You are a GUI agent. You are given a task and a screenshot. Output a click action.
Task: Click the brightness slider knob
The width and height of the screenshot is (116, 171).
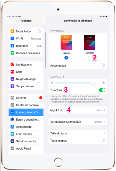click(93, 83)
